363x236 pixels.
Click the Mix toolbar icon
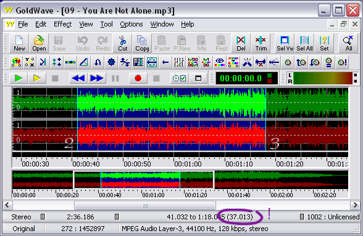202,43
